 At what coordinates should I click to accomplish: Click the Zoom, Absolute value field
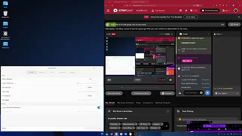[x=93, y=79]
